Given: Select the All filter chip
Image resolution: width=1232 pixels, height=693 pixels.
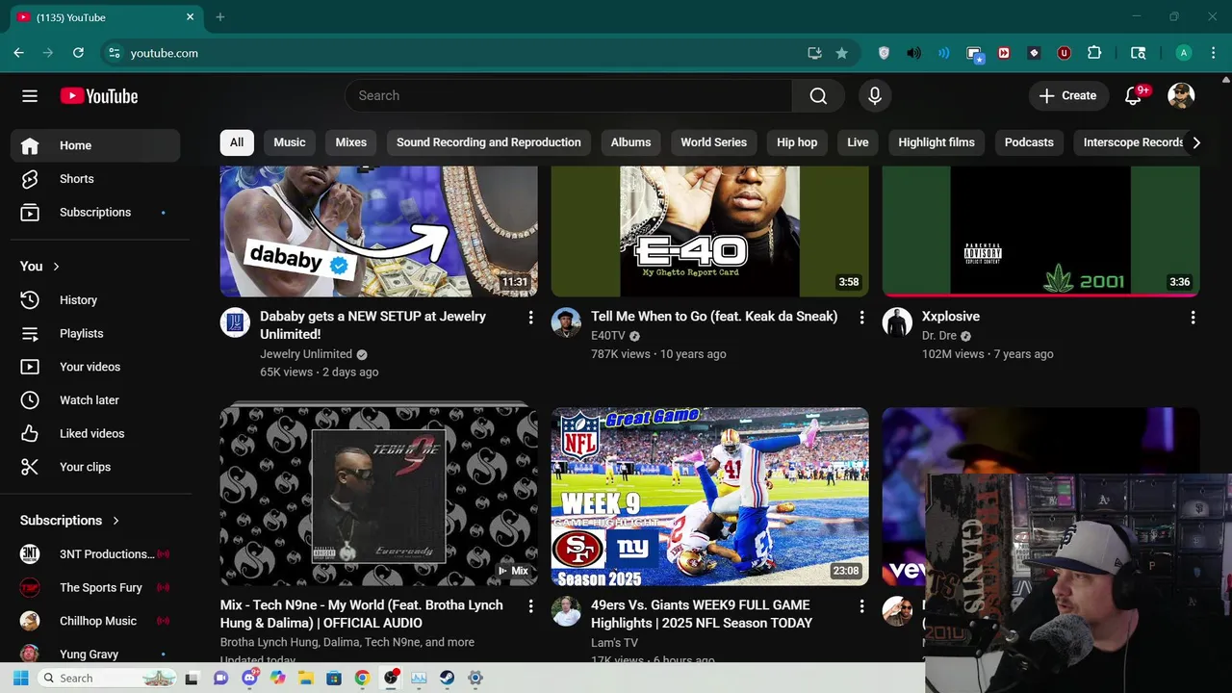Looking at the screenshot, I should pyautogui.click(x=237, y=142).
